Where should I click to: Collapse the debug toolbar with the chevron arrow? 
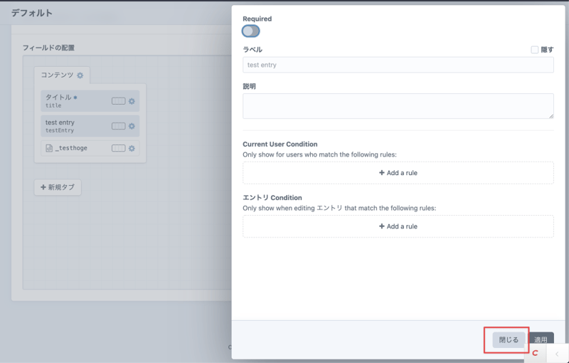tap(558, 353)
